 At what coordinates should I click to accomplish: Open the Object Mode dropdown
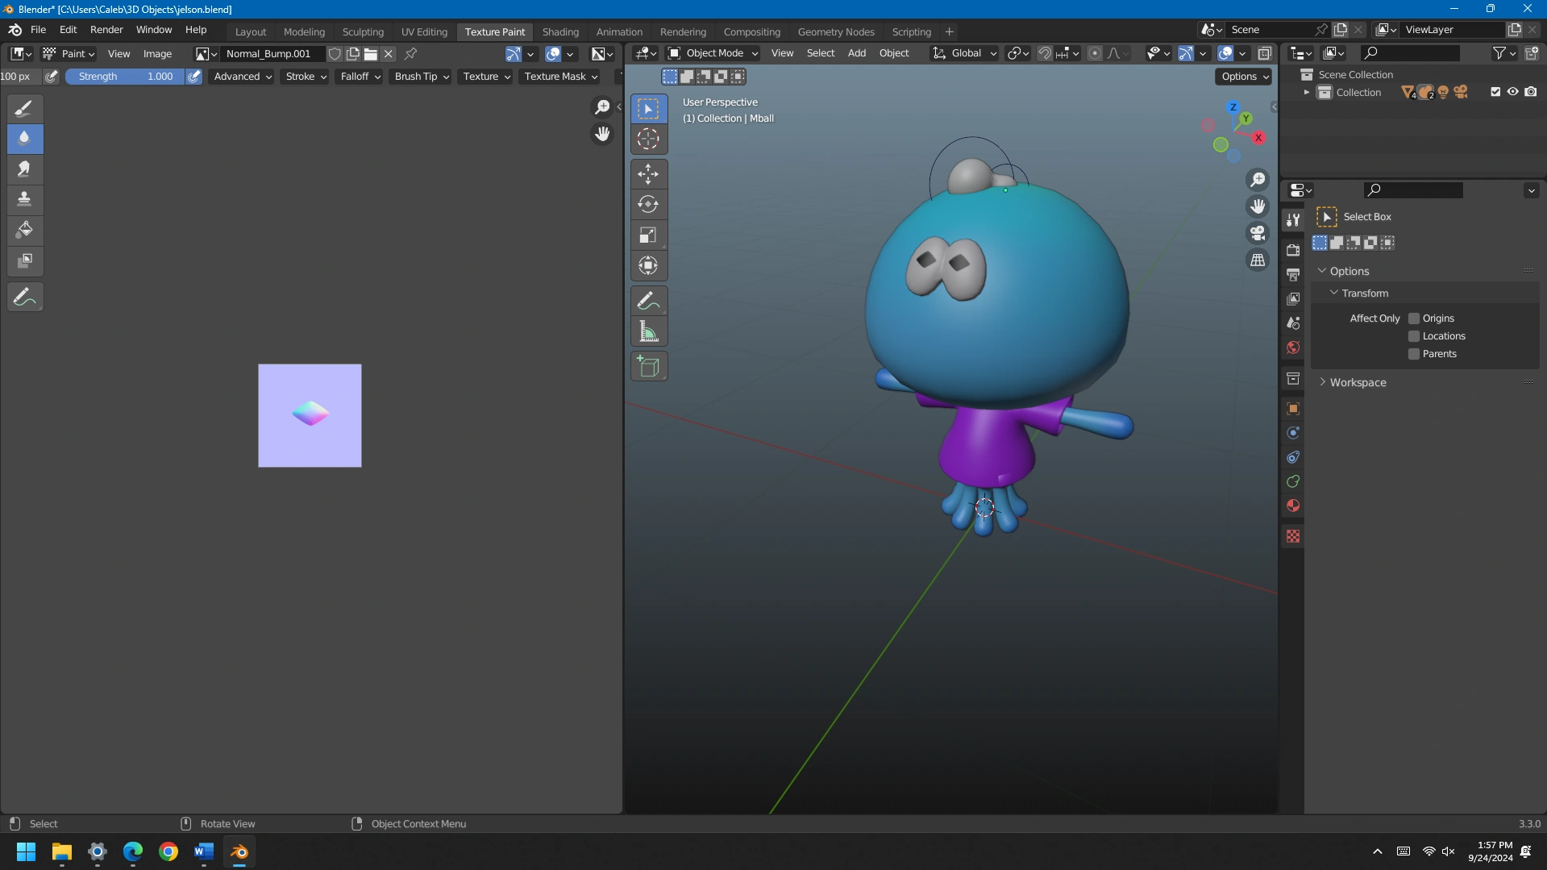pyautogui.click(x=712, y=52)
